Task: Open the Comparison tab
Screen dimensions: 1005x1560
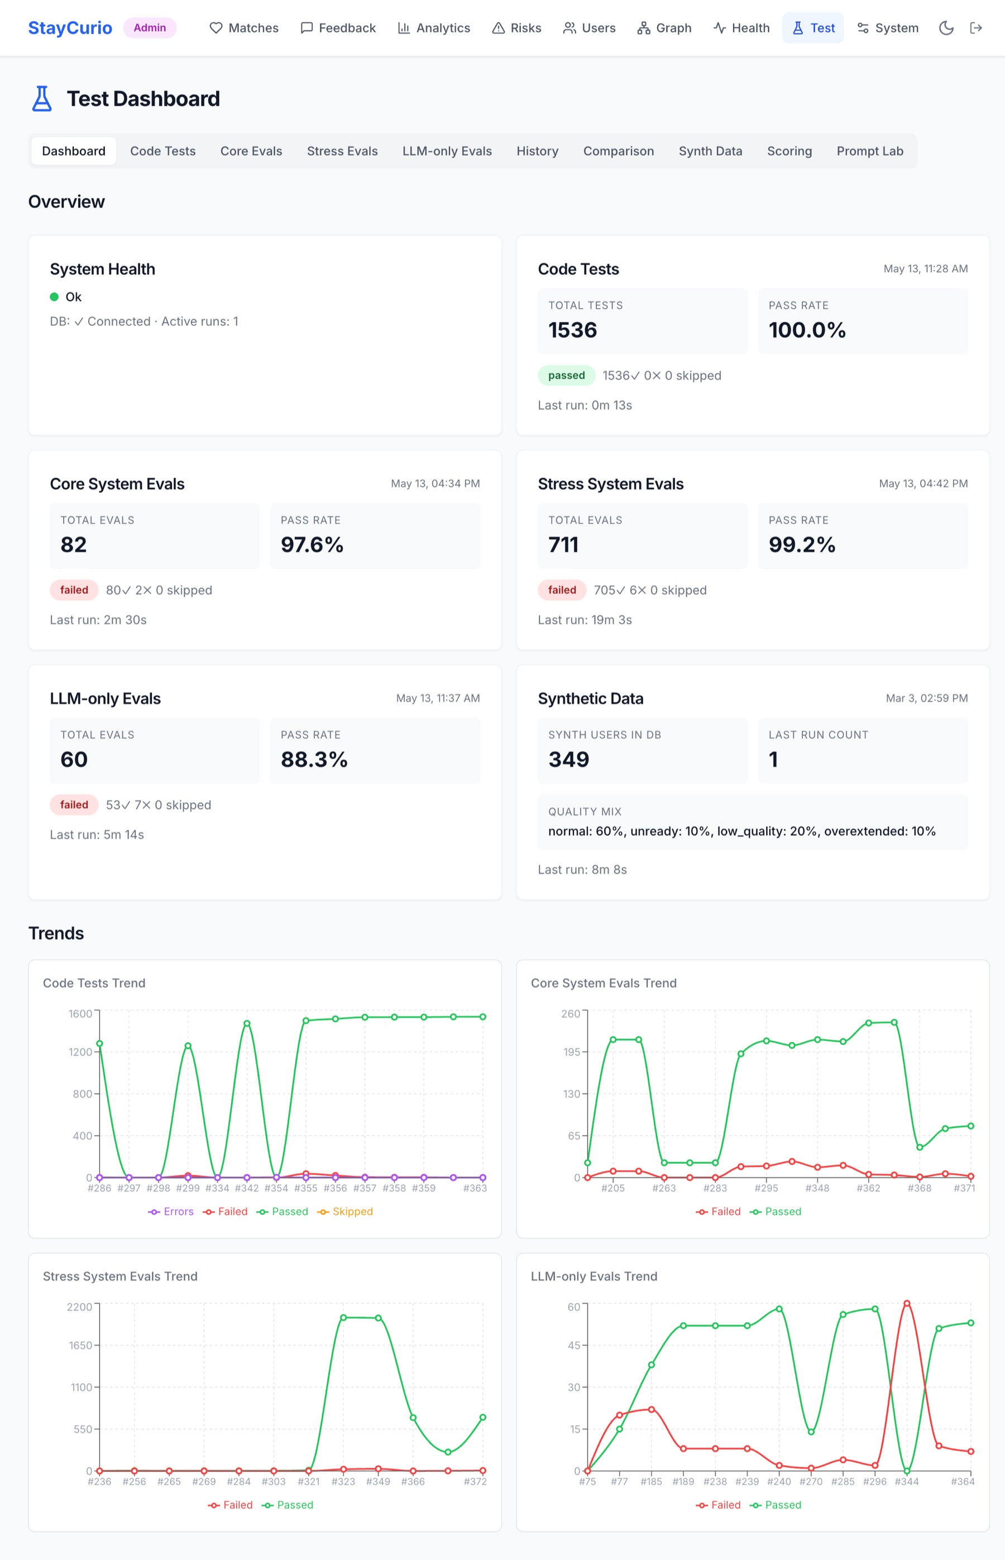Action: pos(618,151)
